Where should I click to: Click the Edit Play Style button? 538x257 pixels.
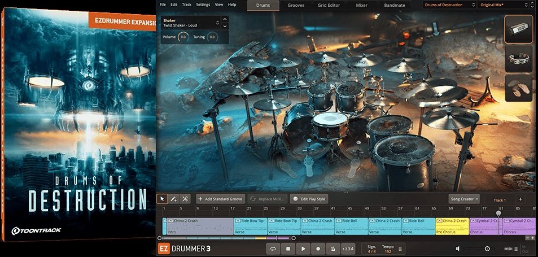click(308, 199)
